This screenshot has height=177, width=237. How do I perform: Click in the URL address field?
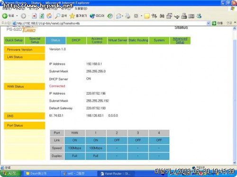[x=109, y=23]
